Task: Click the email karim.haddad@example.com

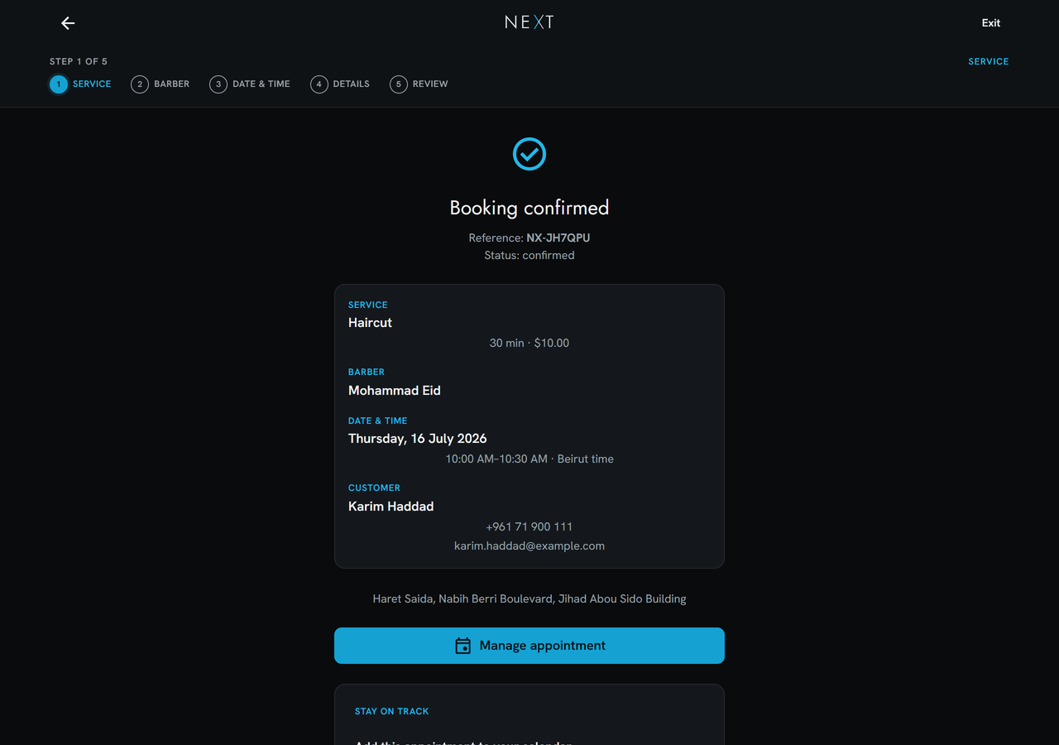Action: tap(529, 546)
